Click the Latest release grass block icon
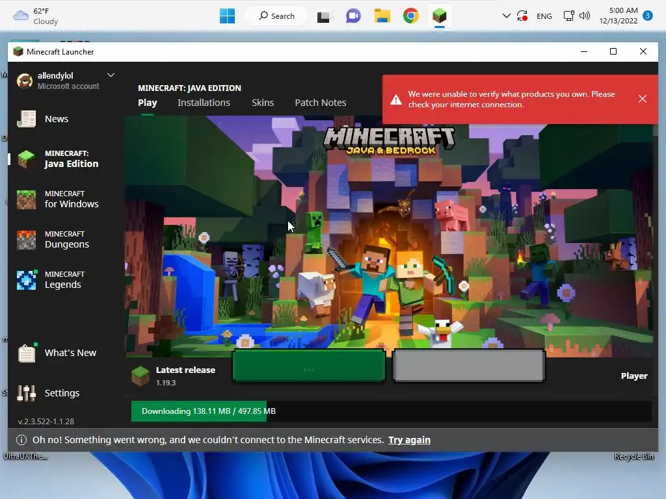This screenshot has width=666, height=499. coord(140,376)
